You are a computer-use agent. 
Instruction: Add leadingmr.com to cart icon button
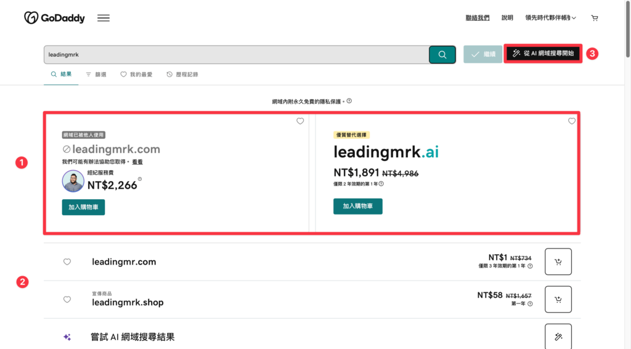[x=558, y=261]
